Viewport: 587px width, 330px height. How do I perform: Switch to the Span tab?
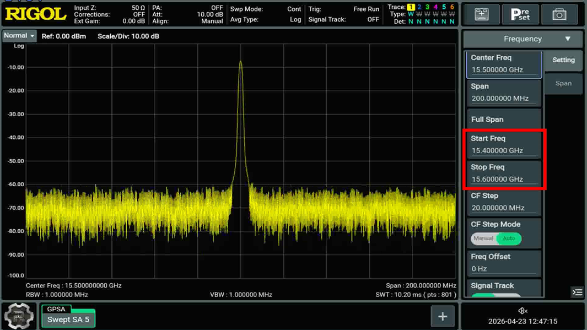pos(563,83)
